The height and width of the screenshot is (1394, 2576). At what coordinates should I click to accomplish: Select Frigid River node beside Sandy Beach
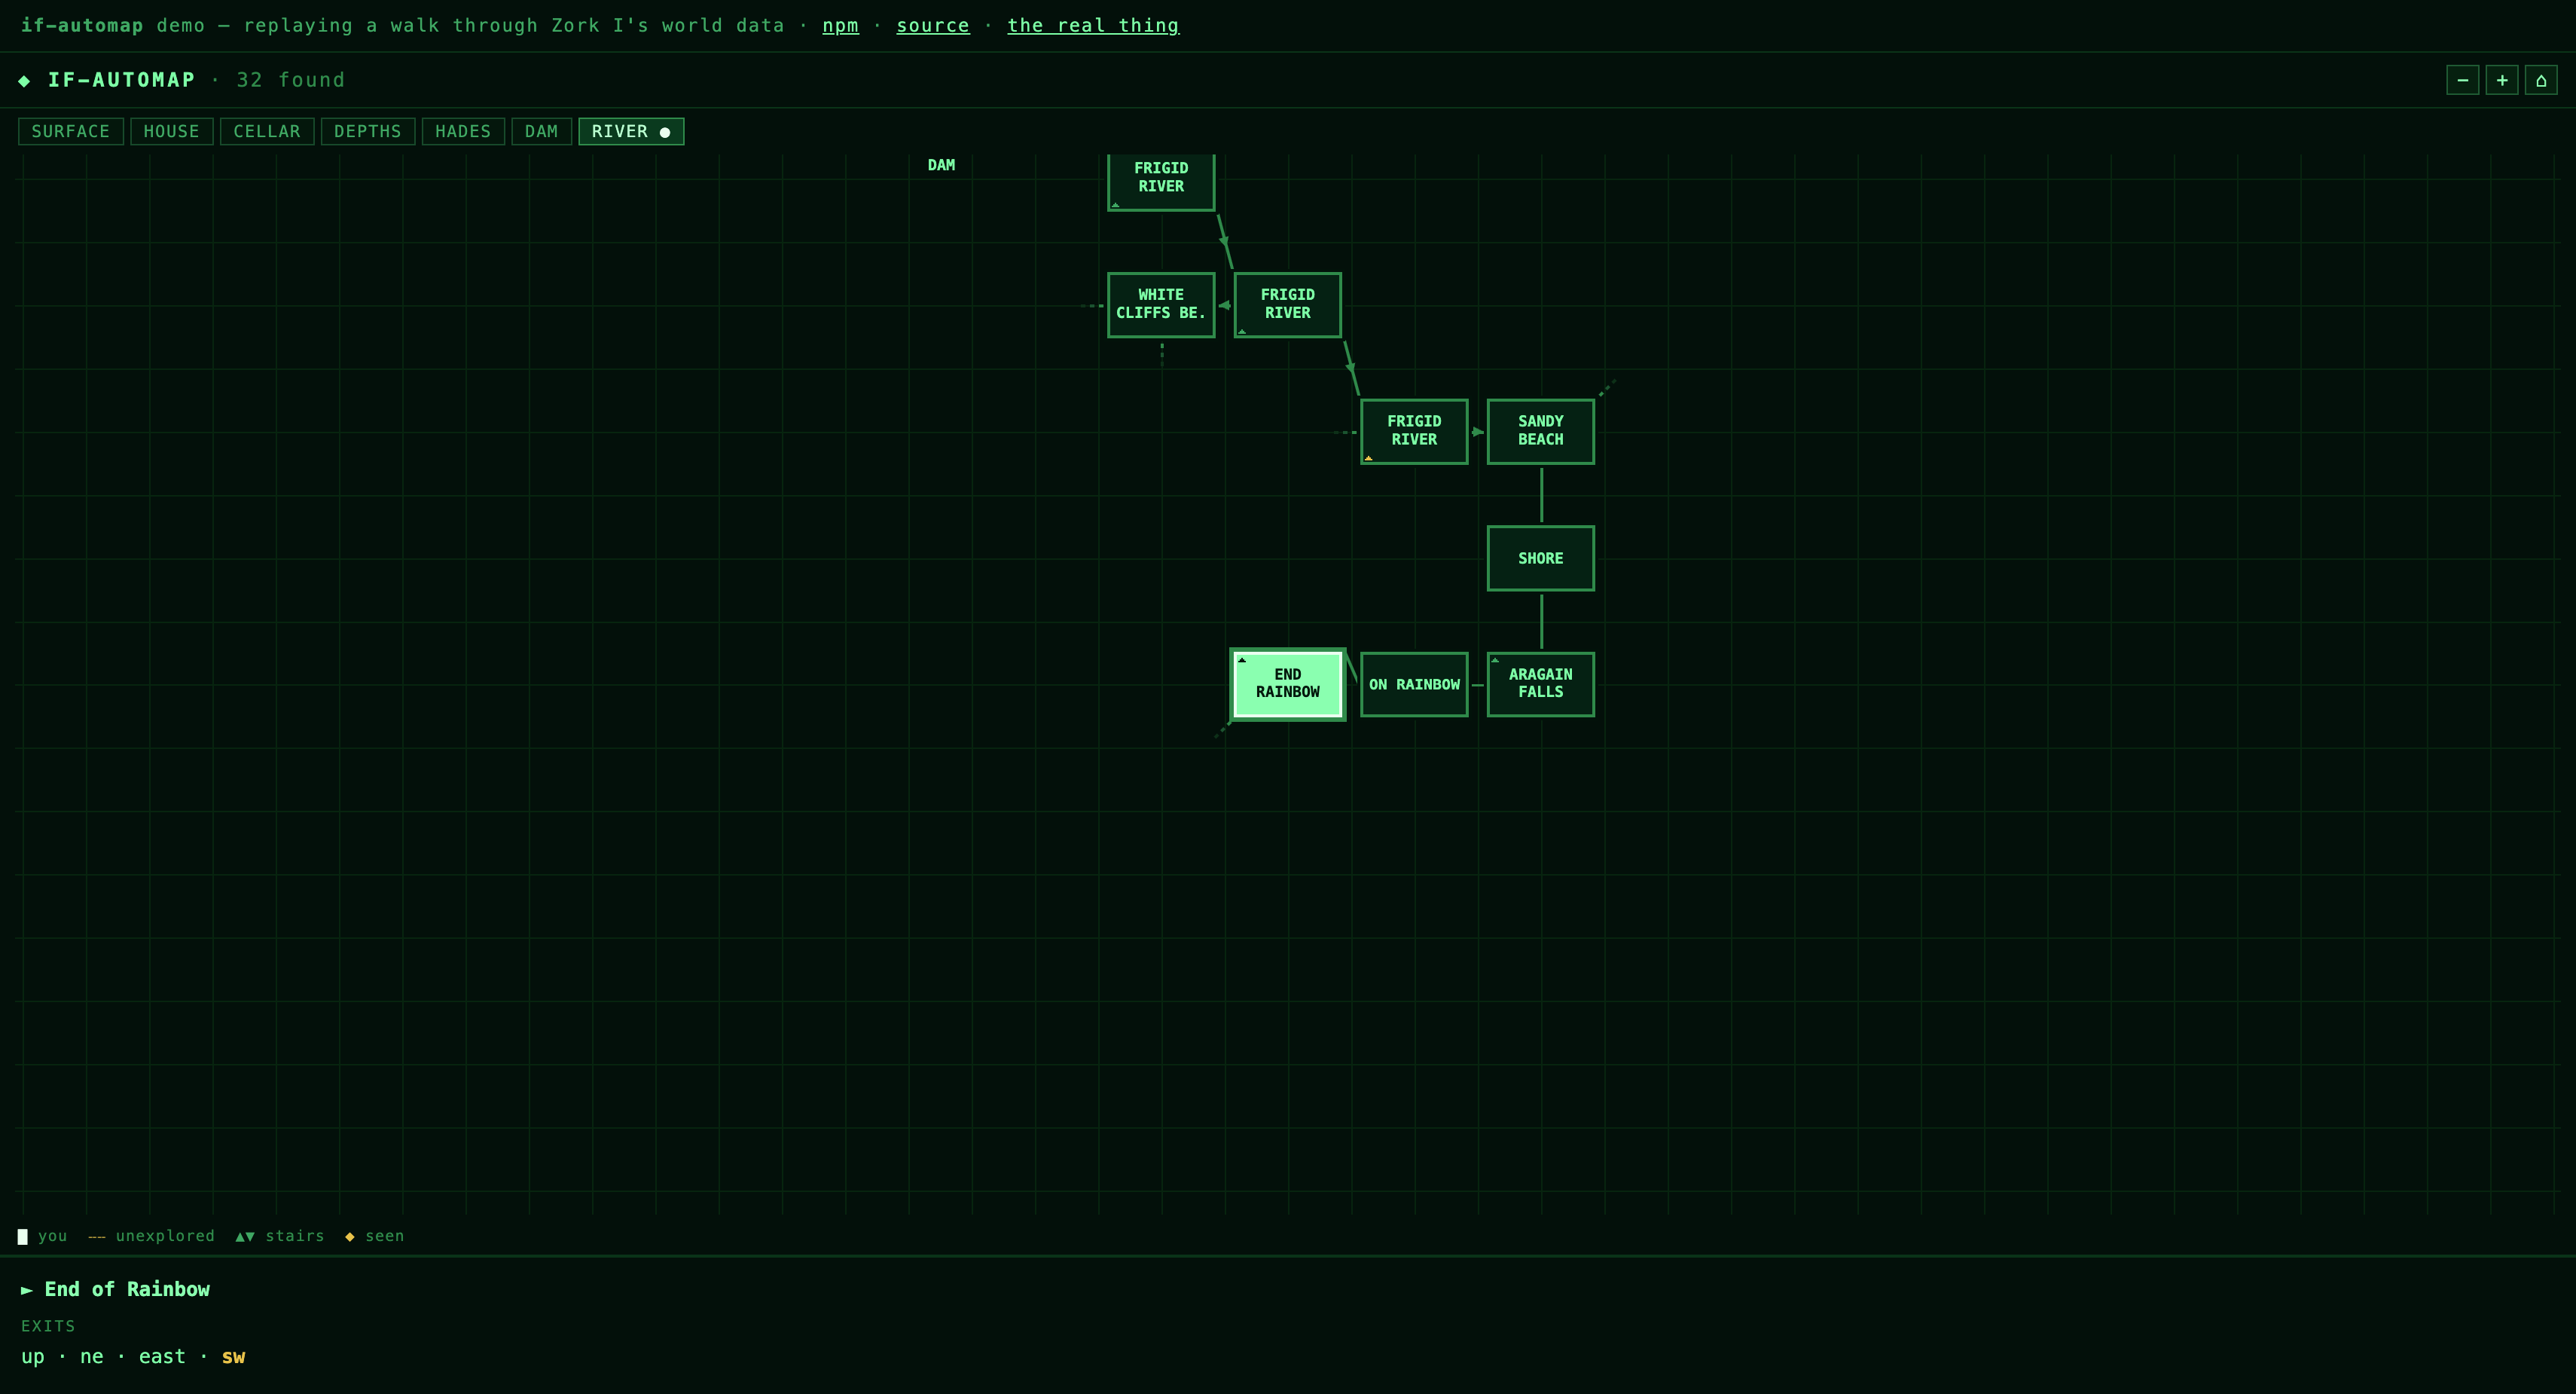click(1414, 431)
